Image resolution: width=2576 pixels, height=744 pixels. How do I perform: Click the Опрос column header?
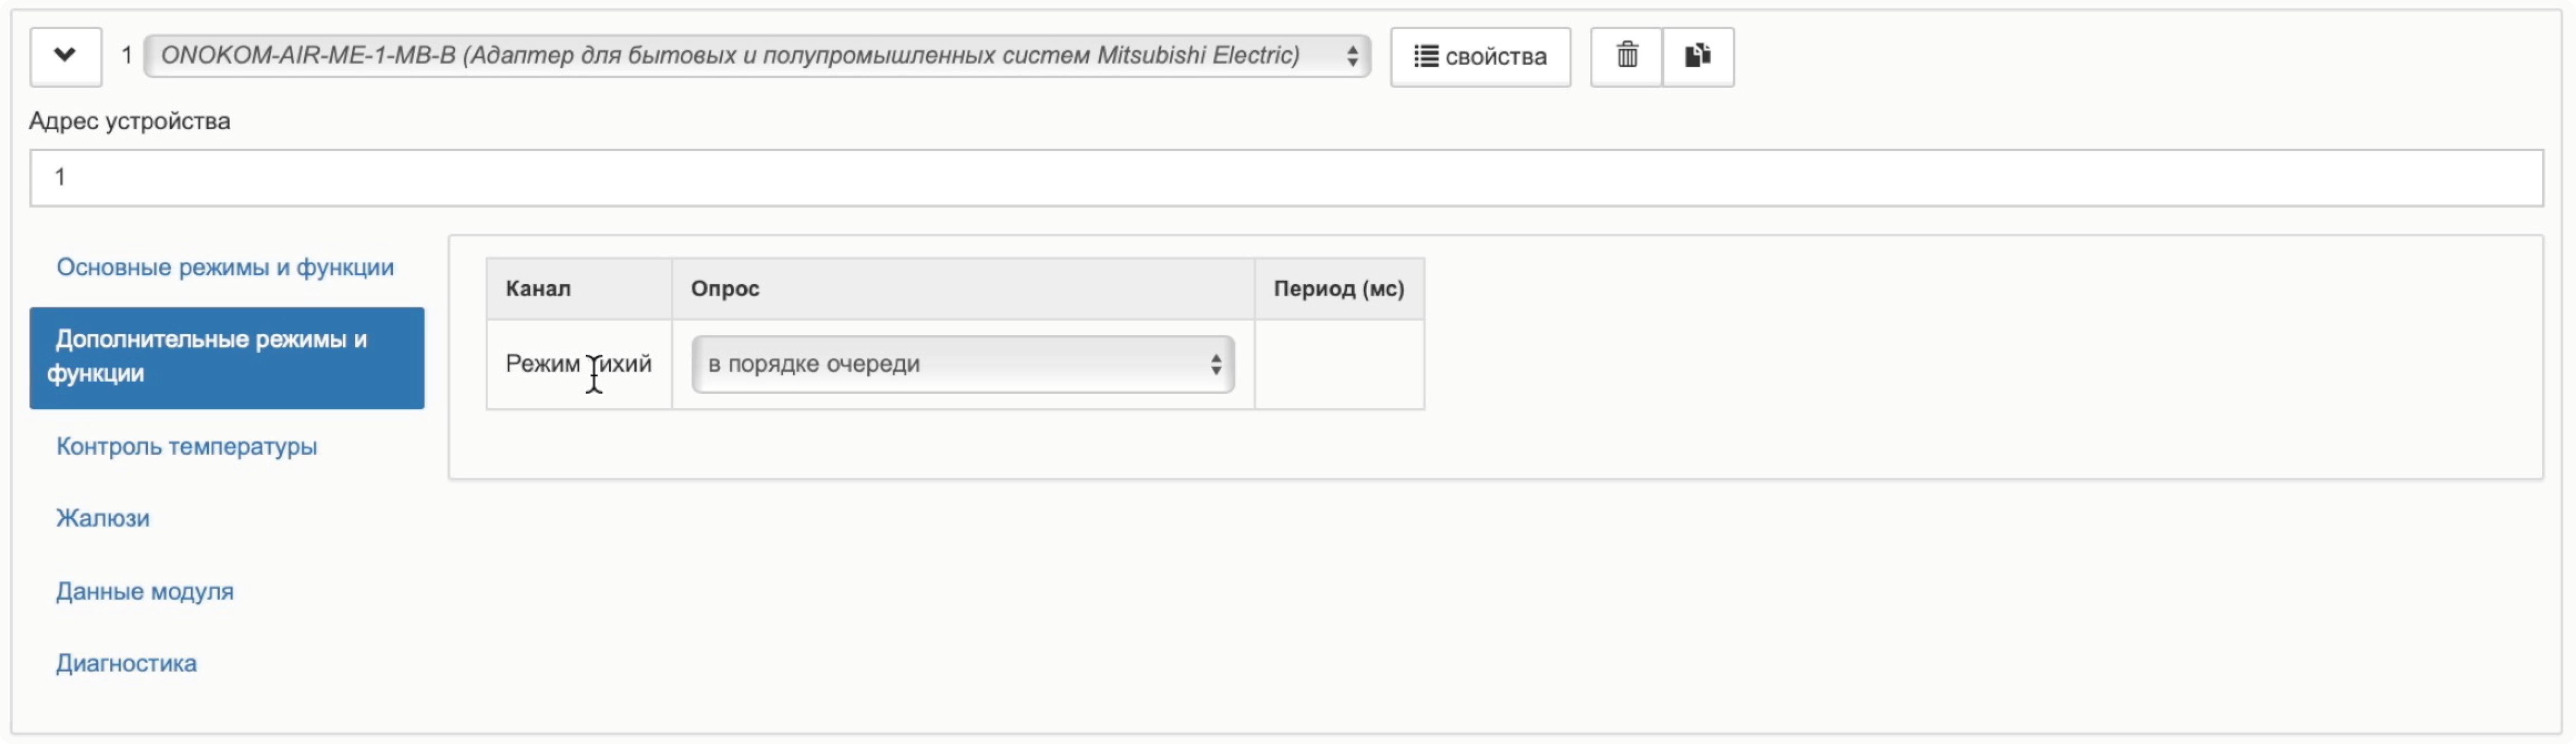pyautogui.click(x=725, y=289)
